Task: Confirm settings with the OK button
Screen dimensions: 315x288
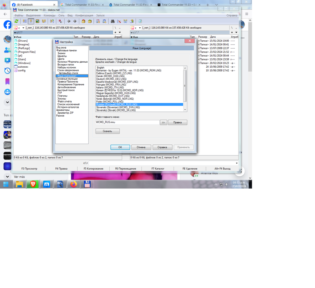Action: (x=120, y=147)
